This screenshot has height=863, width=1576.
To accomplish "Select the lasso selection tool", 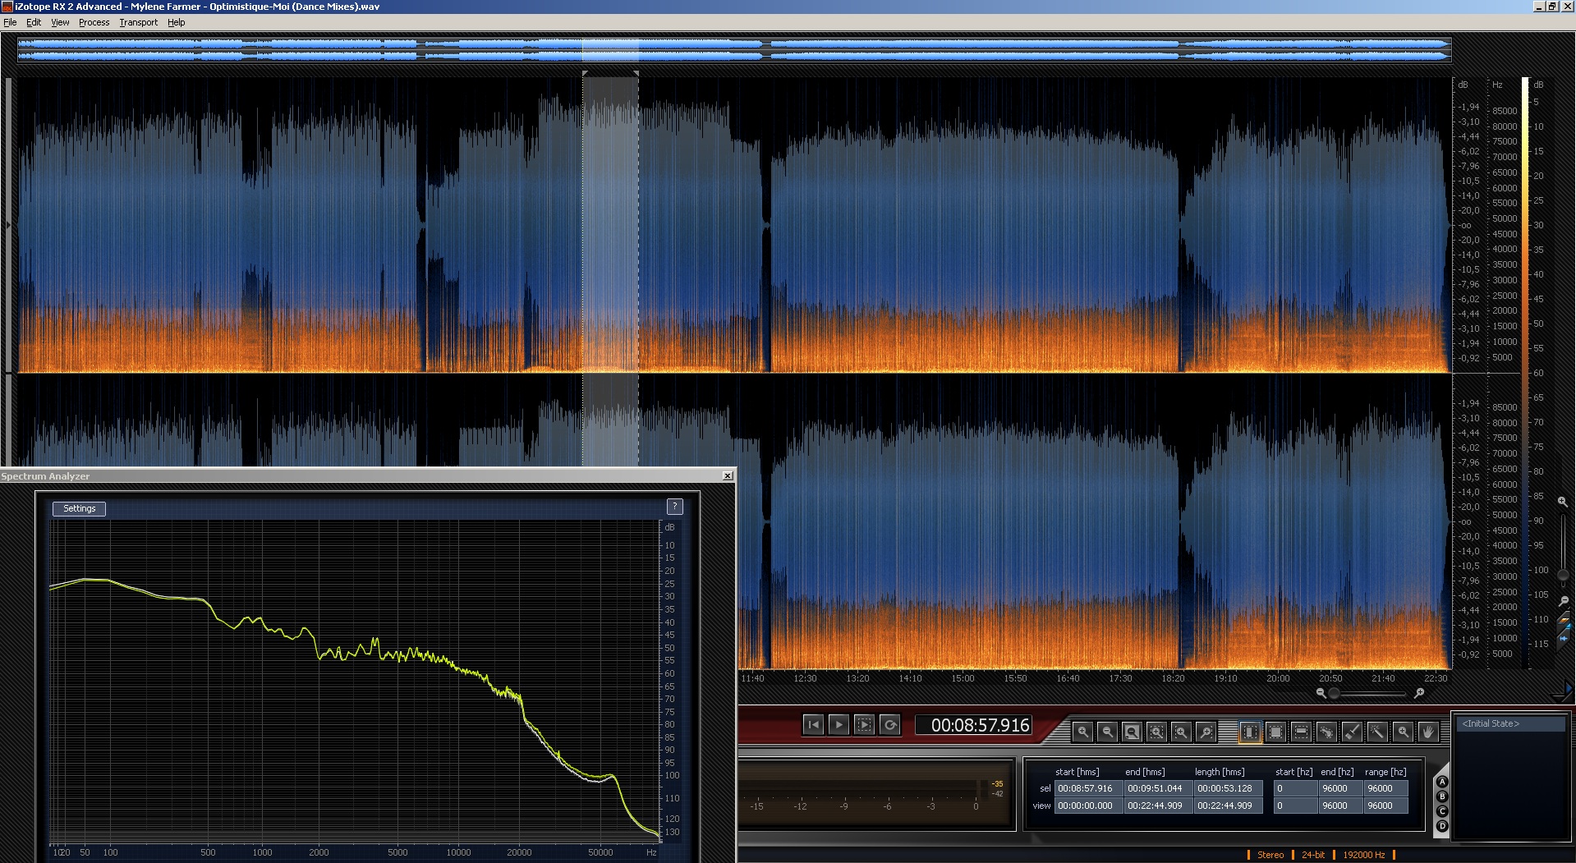I will (1326, 732).
